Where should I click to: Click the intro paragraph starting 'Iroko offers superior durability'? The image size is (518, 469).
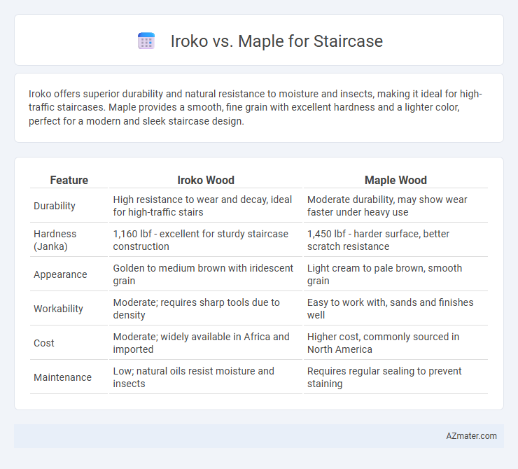point(255,107)
